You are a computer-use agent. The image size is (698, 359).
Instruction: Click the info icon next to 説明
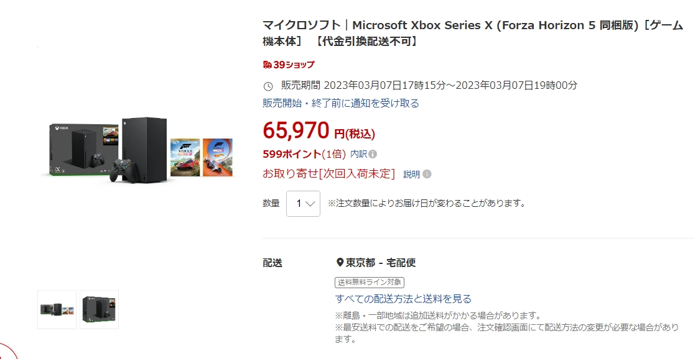pos(427,175)
